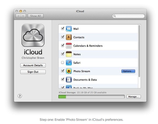
Task: Click the Show All button
Action: 36,16
